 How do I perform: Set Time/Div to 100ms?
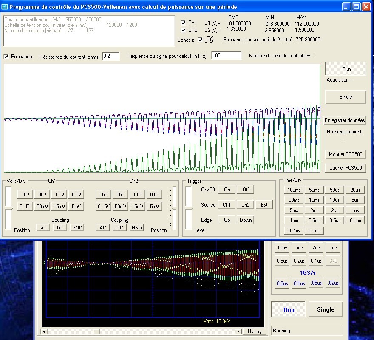pyautogui.click(x=294, y=190)
